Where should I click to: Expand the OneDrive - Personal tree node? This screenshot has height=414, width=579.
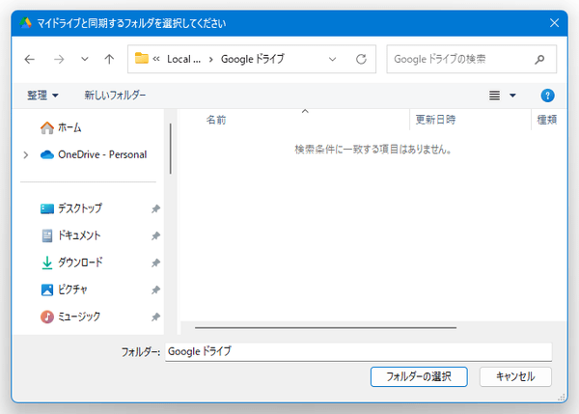click(x=25, y=154)
